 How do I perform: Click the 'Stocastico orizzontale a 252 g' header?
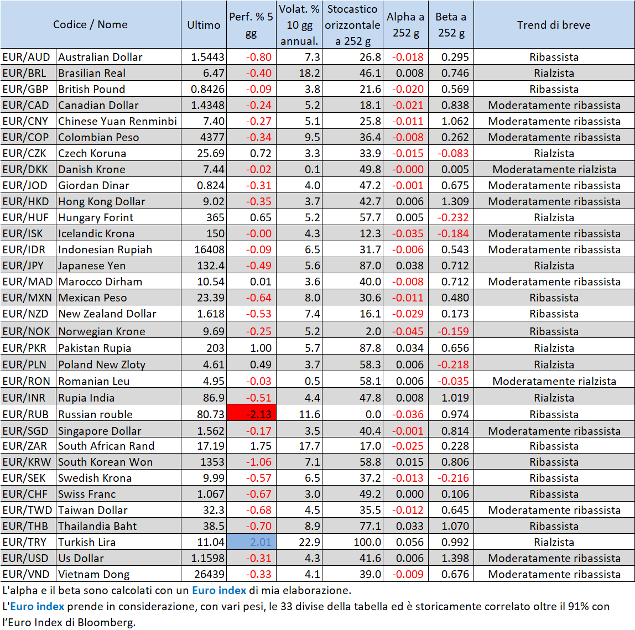(x=352, y=25)
